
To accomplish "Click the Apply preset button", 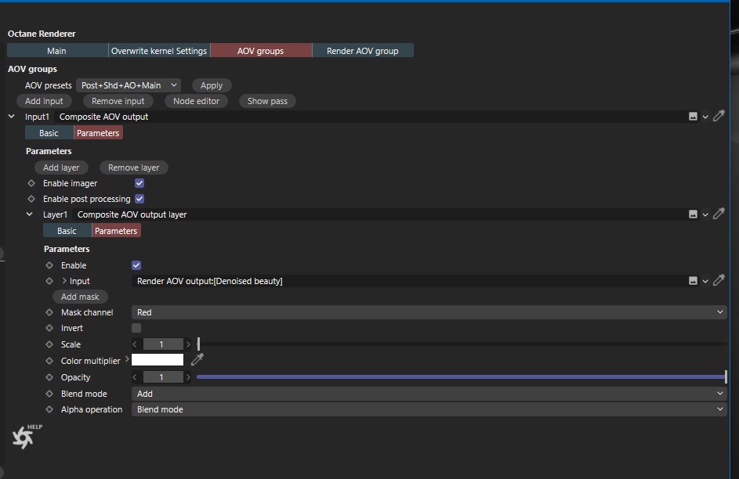I will click(212, 85).
